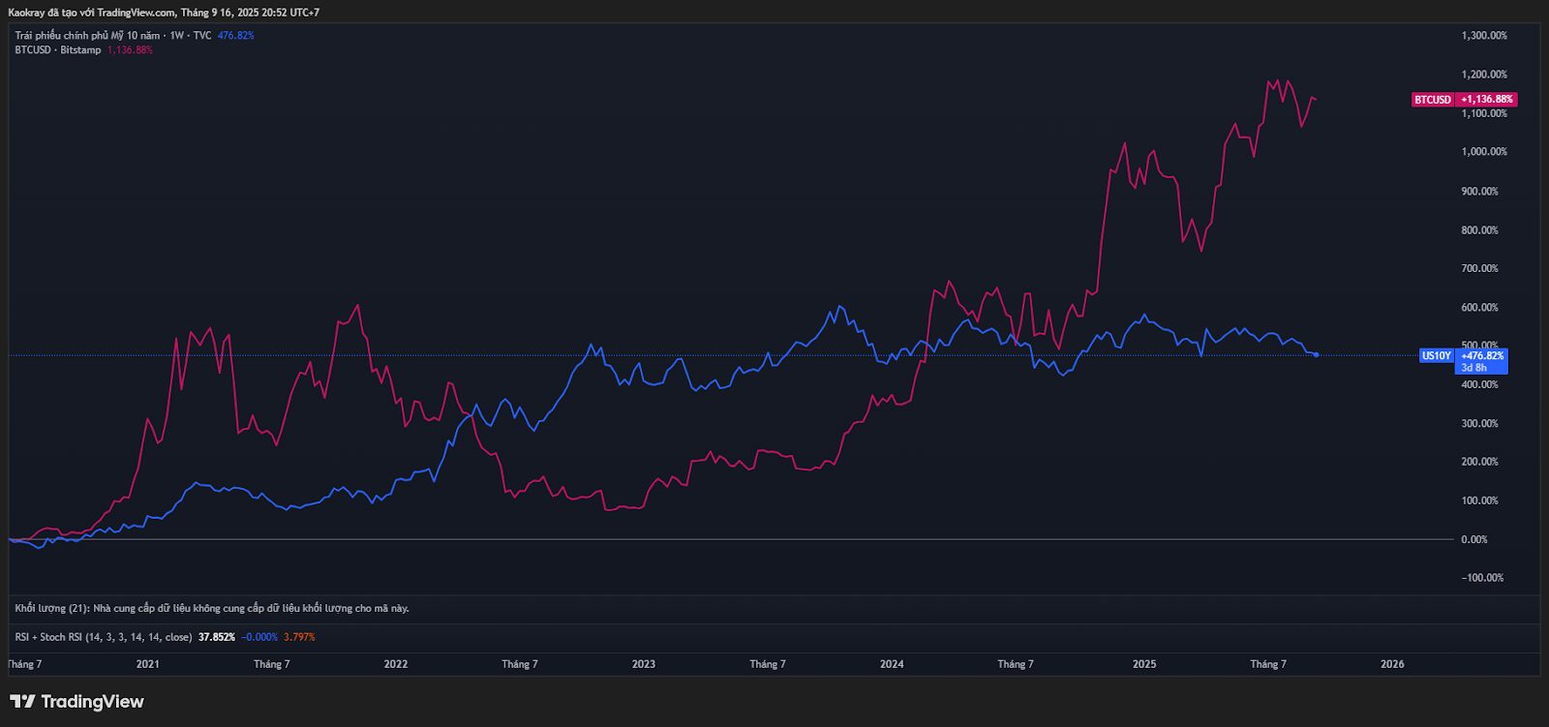The height and width of the screenshot is (727, 1549).
Task: Click the 3d 8h bar countdown
Action: tap(1473, 368)
